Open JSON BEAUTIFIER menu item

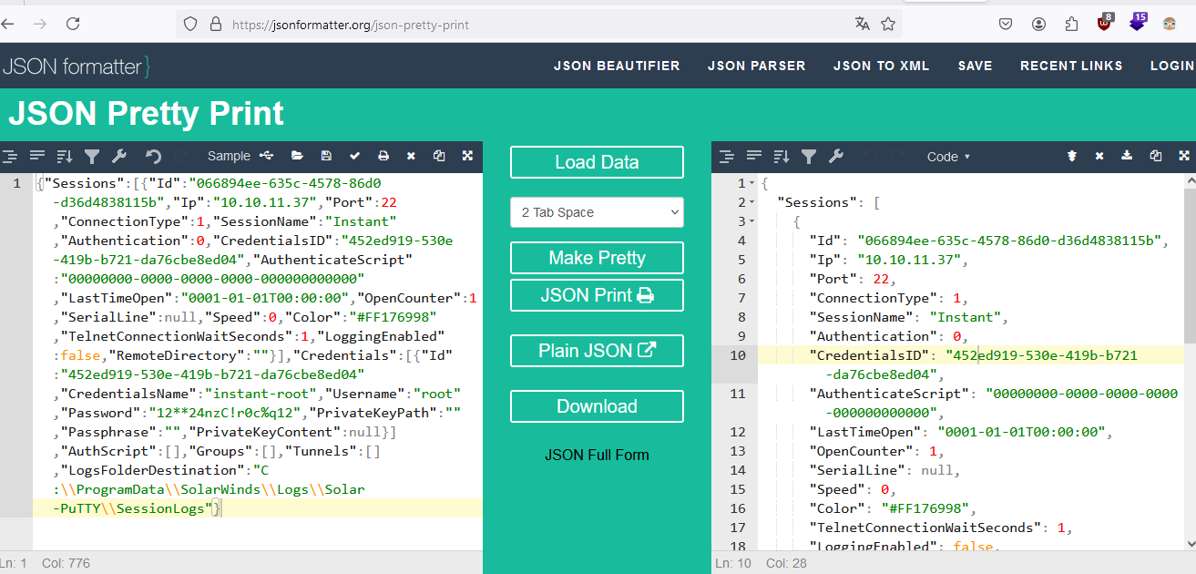(x=617, y=66)
